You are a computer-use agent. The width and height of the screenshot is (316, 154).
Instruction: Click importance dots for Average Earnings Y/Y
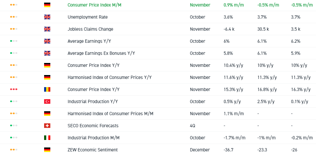tap(14, 41)
